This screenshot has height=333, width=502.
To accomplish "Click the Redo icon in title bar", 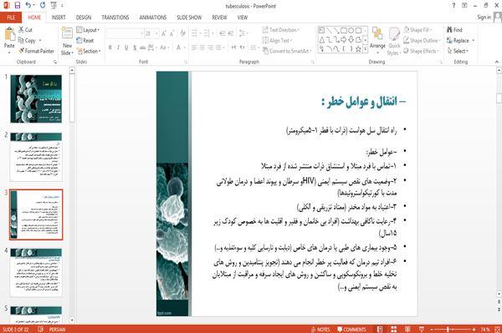I will coord(43,6).
